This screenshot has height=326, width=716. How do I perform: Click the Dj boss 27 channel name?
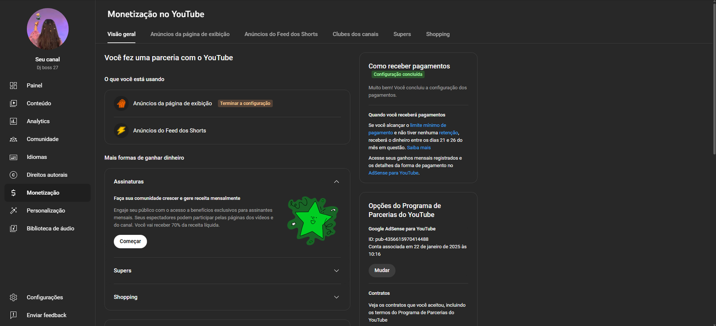(47, 68)
